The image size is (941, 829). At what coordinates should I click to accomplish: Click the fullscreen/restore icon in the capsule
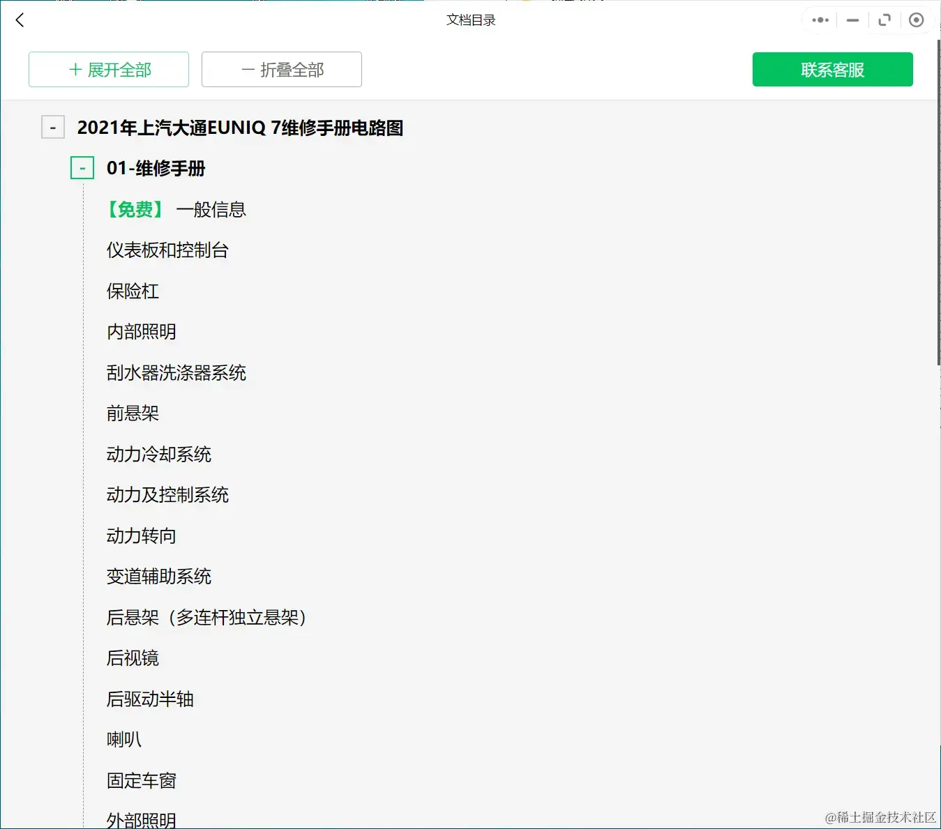click(884, 20)
